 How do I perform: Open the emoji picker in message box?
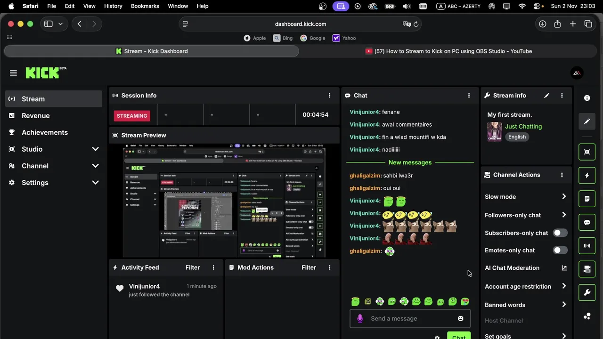pyautogui.click(x=460, y=319)
